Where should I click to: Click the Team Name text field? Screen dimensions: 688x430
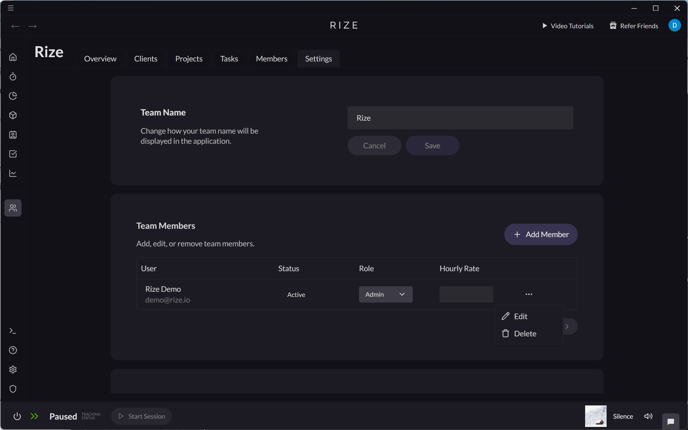click(460, 118)
